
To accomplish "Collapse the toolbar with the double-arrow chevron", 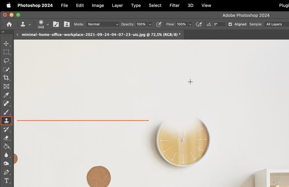I will point(3,32).
